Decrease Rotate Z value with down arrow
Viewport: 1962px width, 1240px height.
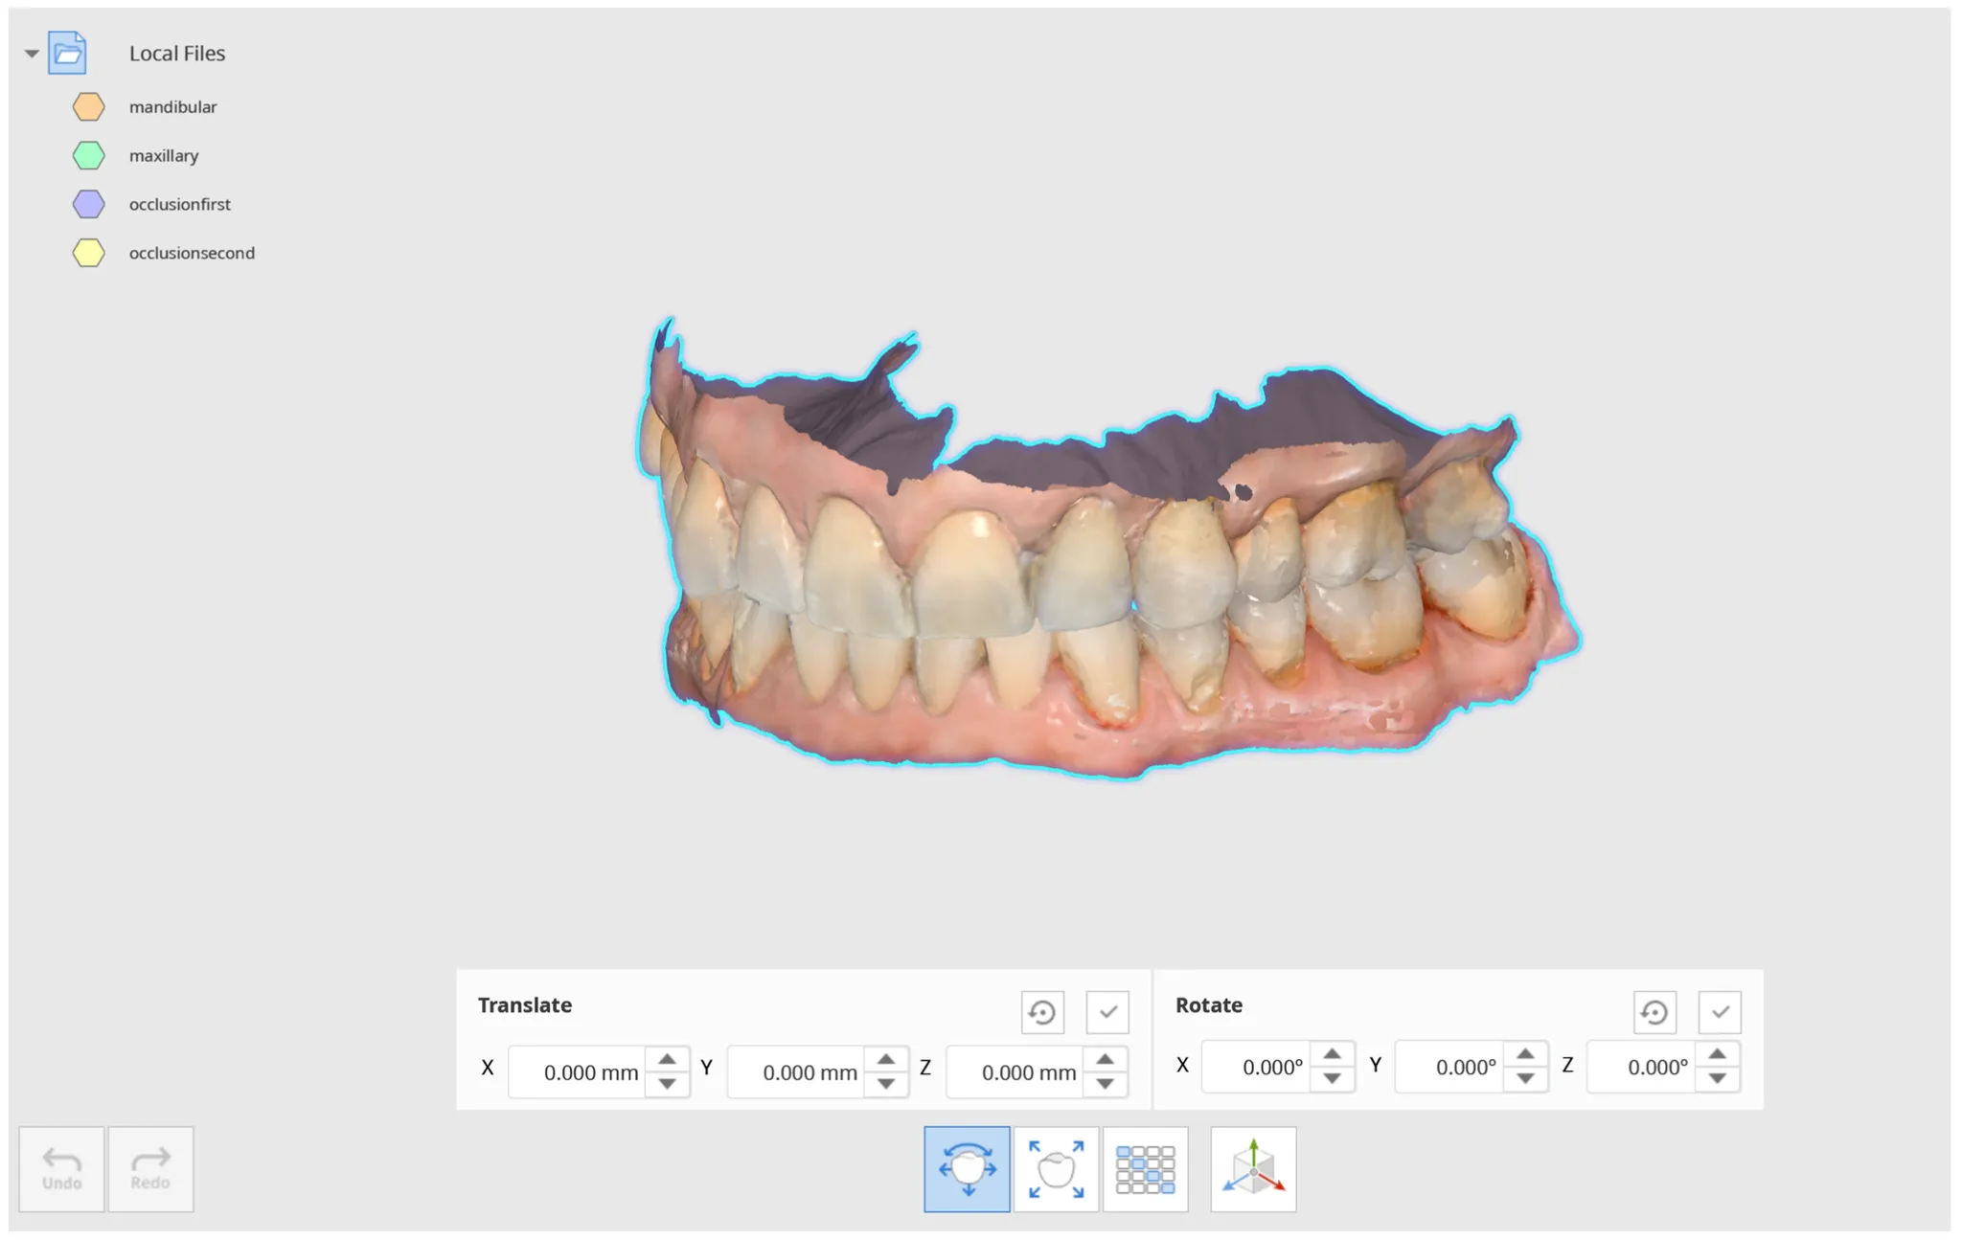point(1718,1079)
